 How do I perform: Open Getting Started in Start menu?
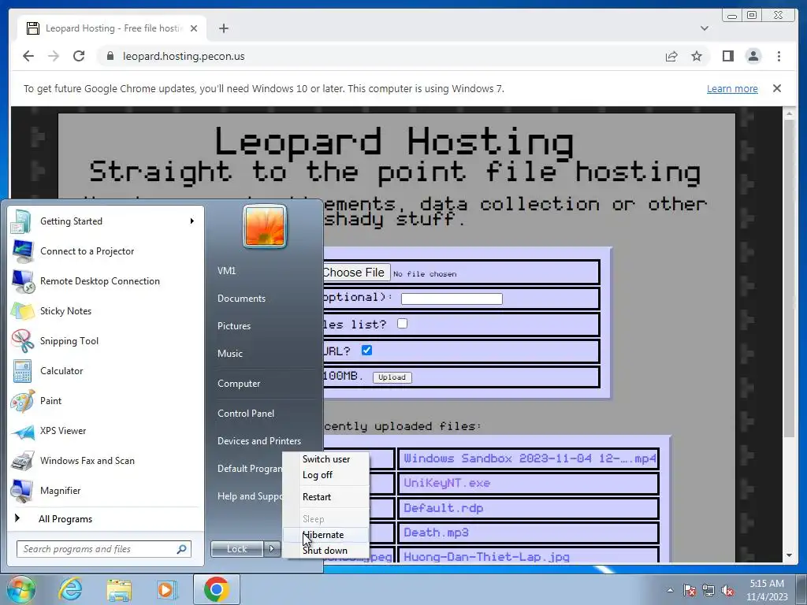[106, 221]
